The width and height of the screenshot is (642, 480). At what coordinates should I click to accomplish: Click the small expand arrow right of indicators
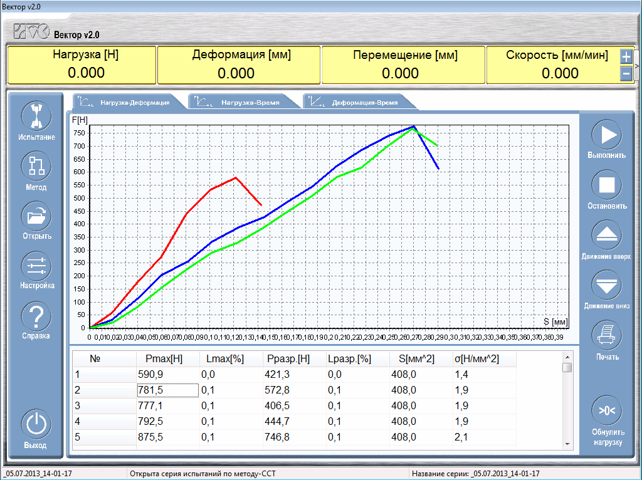pyautogui.click(x=637, y=65)
